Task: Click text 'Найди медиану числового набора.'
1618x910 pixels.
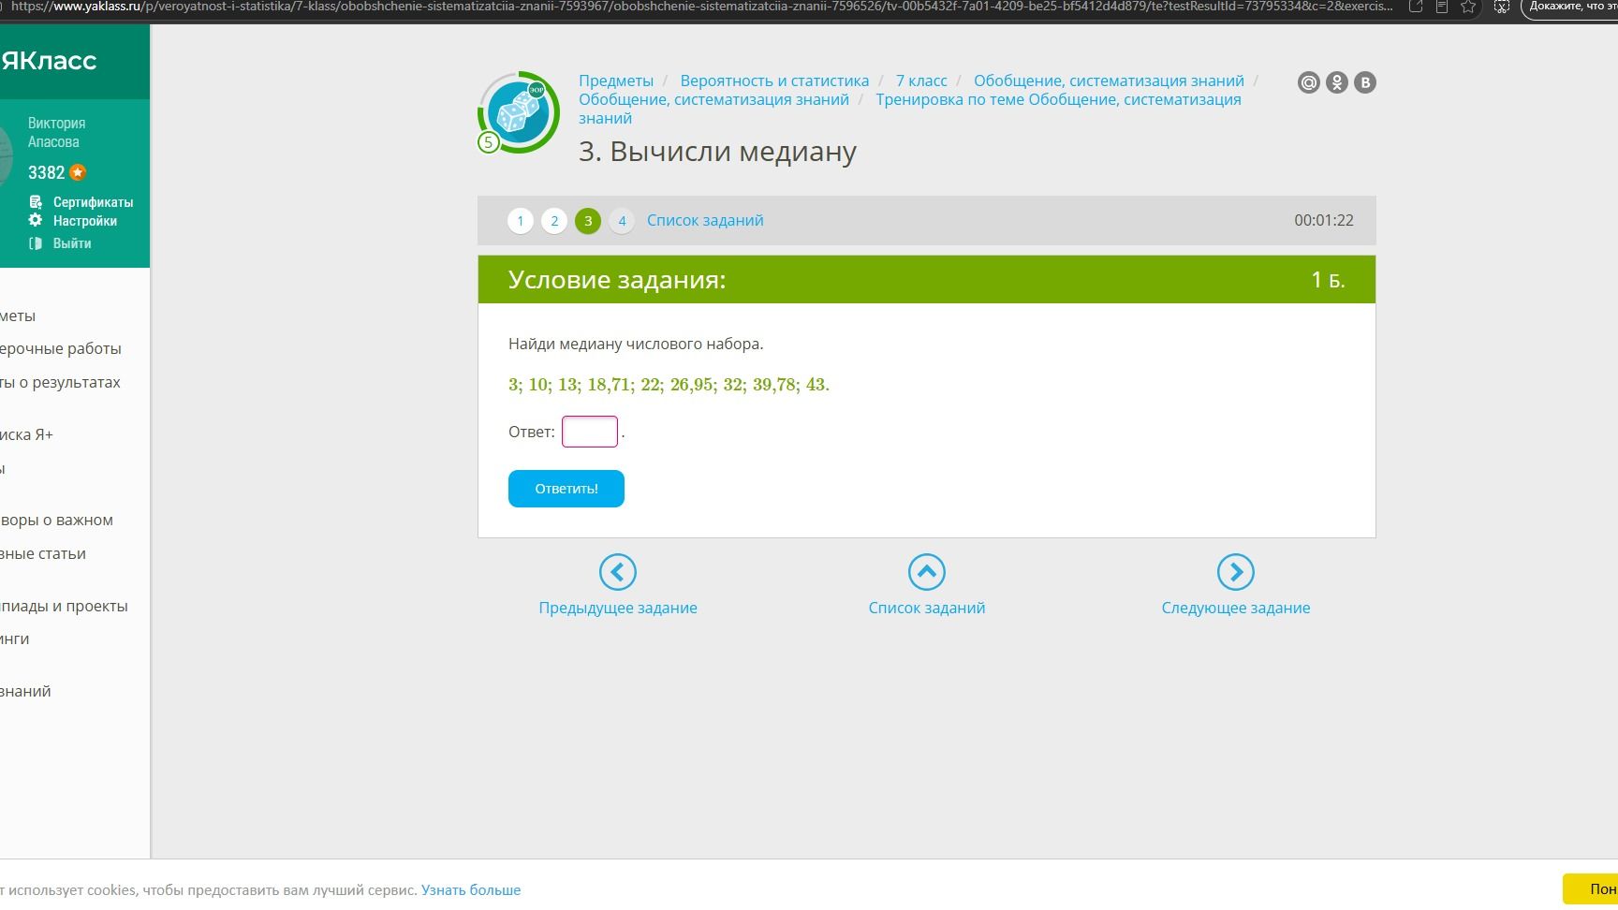Action: tap(636, 344)
